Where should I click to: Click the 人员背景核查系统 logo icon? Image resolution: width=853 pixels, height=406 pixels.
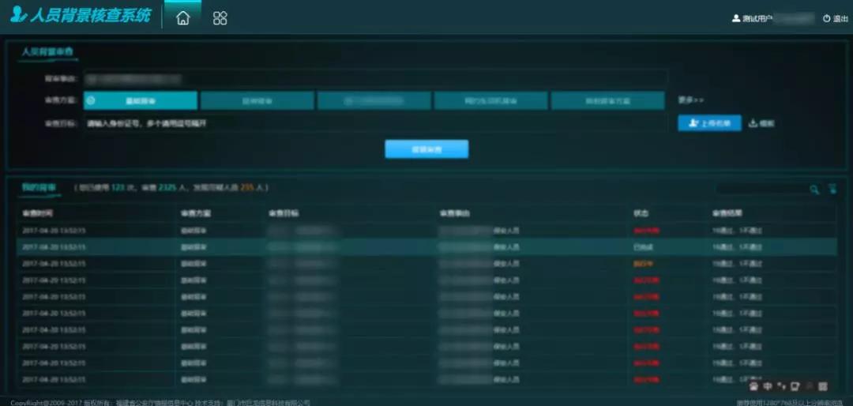point(18,15)
